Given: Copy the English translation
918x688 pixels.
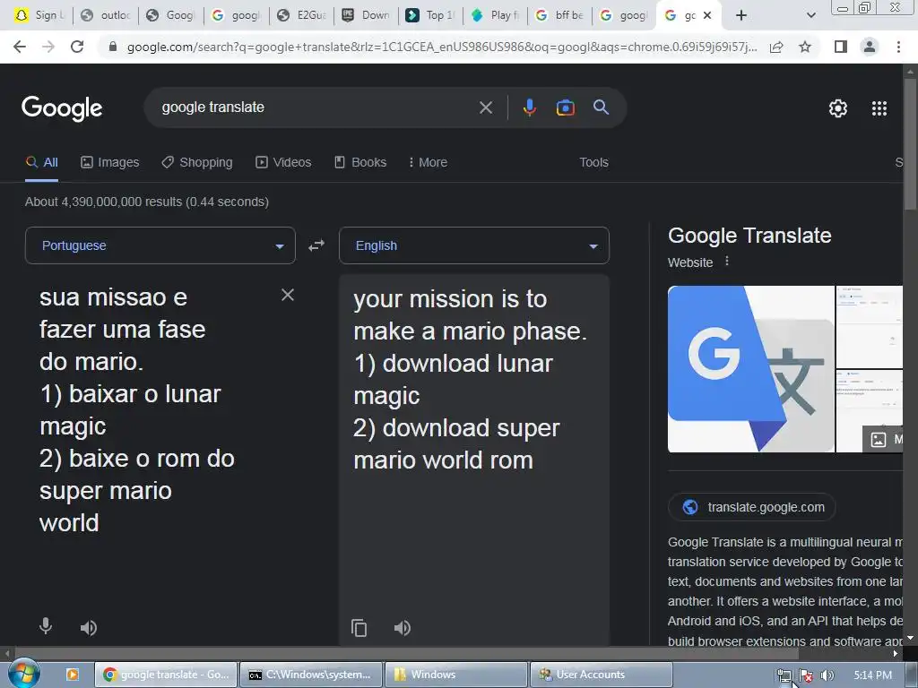Looking at the screenshot, I should 359,628.
